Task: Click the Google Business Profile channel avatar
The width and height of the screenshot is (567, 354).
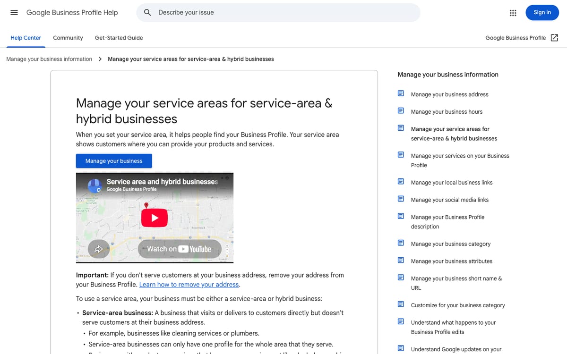Action: (x=95, y=185)
